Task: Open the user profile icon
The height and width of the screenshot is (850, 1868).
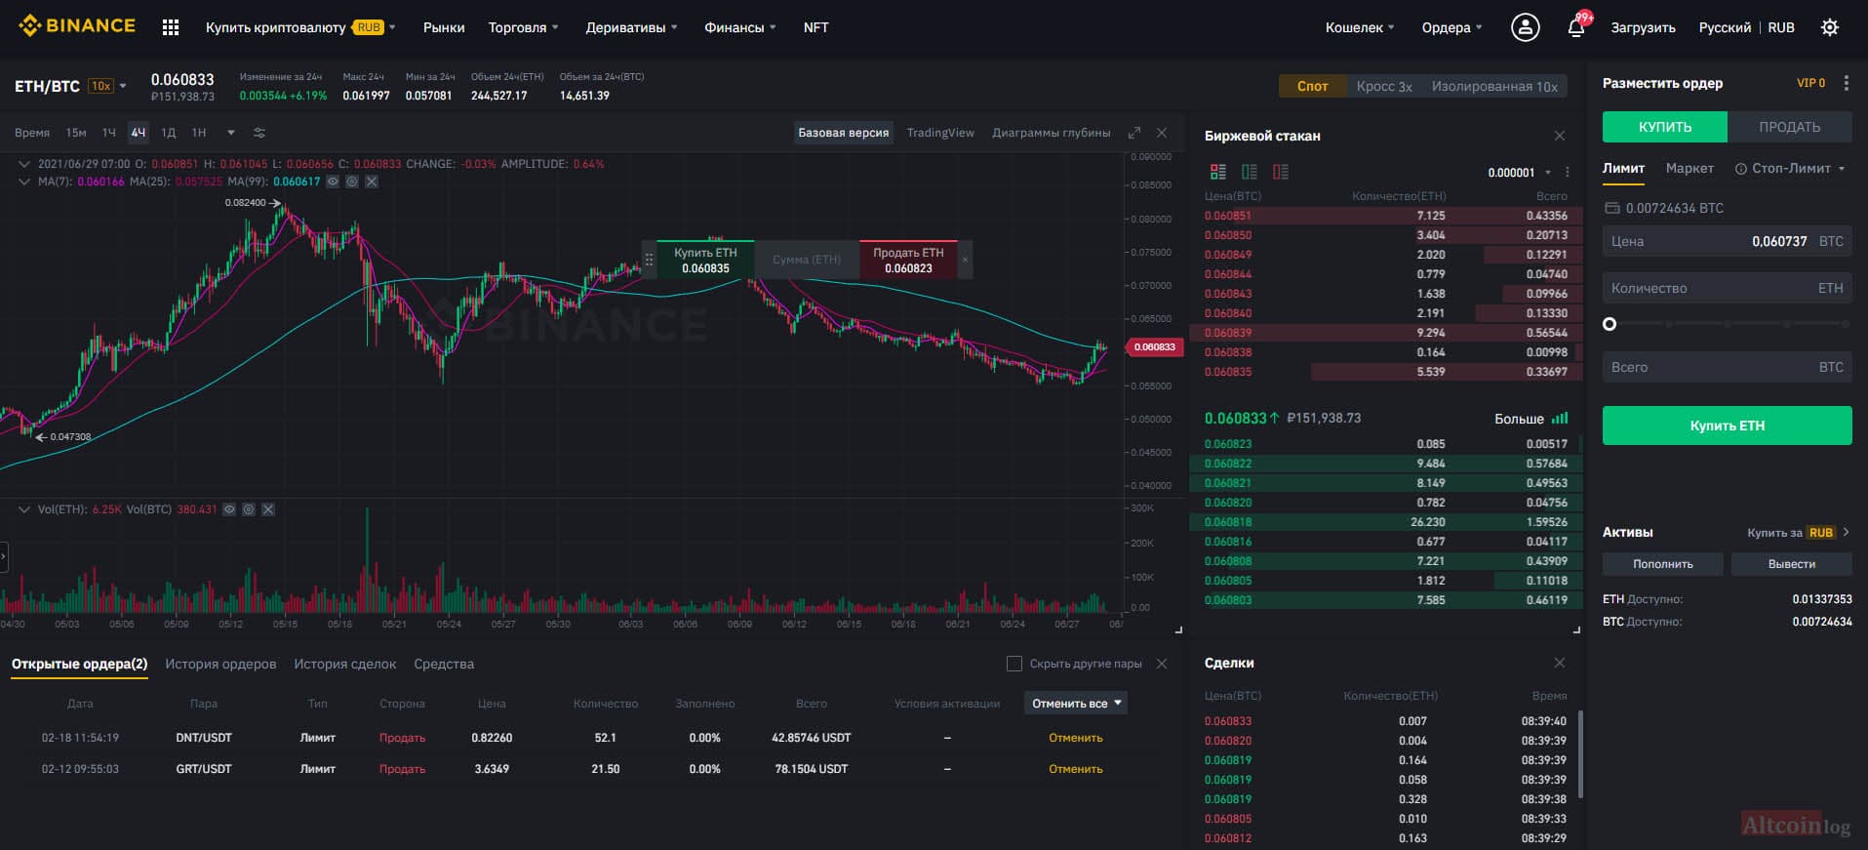Action: 1526,27
